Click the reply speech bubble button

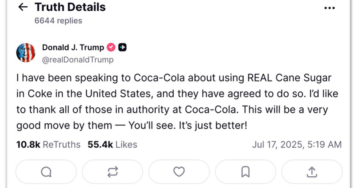pos(46,172)
